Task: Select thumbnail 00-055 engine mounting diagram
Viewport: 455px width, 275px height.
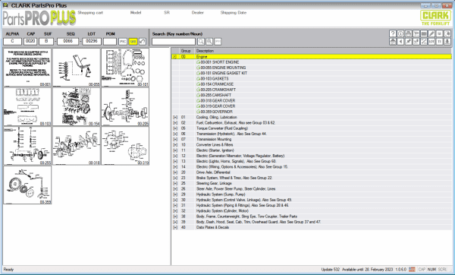Action: click(x=77, y=68)
